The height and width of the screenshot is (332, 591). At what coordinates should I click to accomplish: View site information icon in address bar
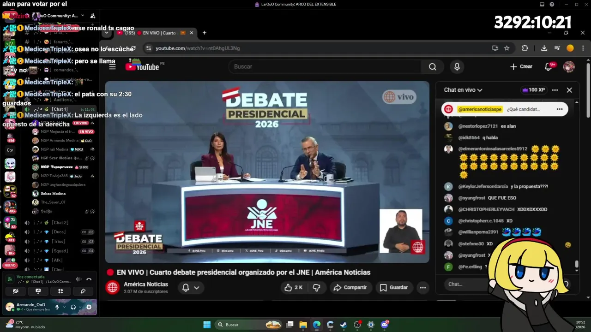(148, 48)
